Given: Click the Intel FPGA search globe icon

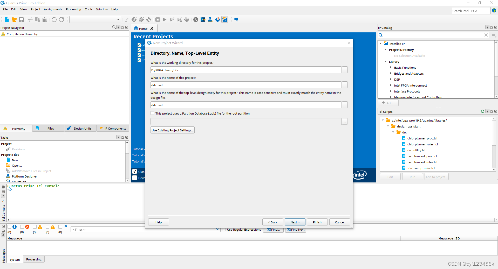Looking at the screenshot, I should 494,11.
